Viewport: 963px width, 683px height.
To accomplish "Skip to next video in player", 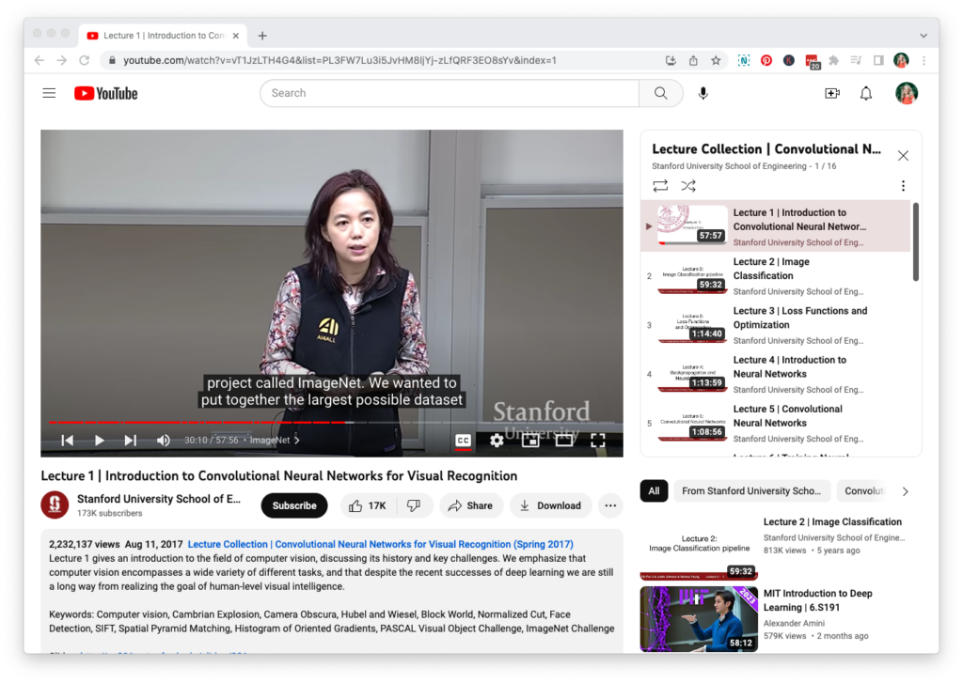I will tap(131, 440).
